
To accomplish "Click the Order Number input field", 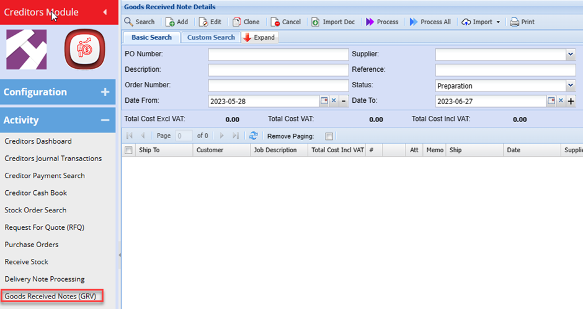I will [x=278, y=86].
